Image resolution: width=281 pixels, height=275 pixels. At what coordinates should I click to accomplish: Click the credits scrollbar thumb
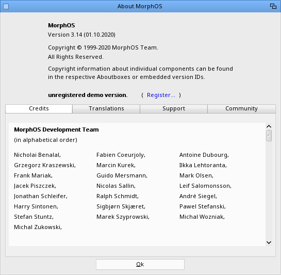tap(269, 136)
